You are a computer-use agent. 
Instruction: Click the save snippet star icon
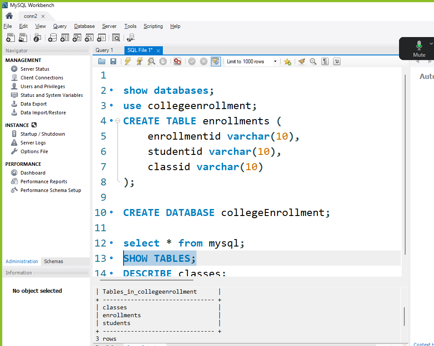(287, 62)
